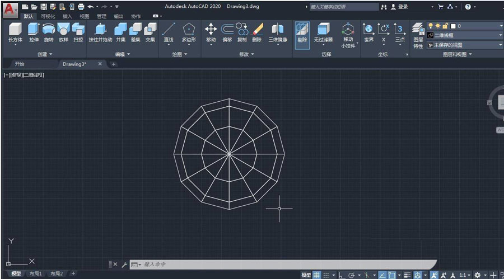Choose the 旋转 revolve tool
The width and height of the screenshot is (504, 279).
pyautogui.click(x=49, y=33)
